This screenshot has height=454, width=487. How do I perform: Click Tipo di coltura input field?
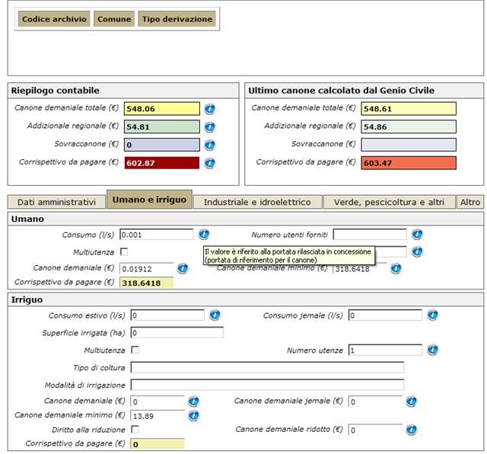point(267,368)
